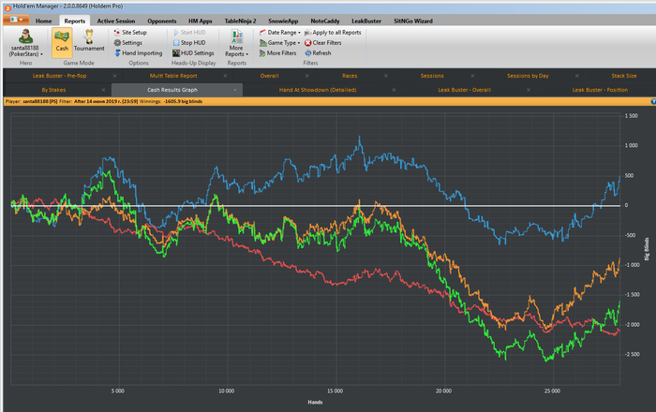Open the HM Apps tab
Screen dimensions: 656x412
(200, 21)
